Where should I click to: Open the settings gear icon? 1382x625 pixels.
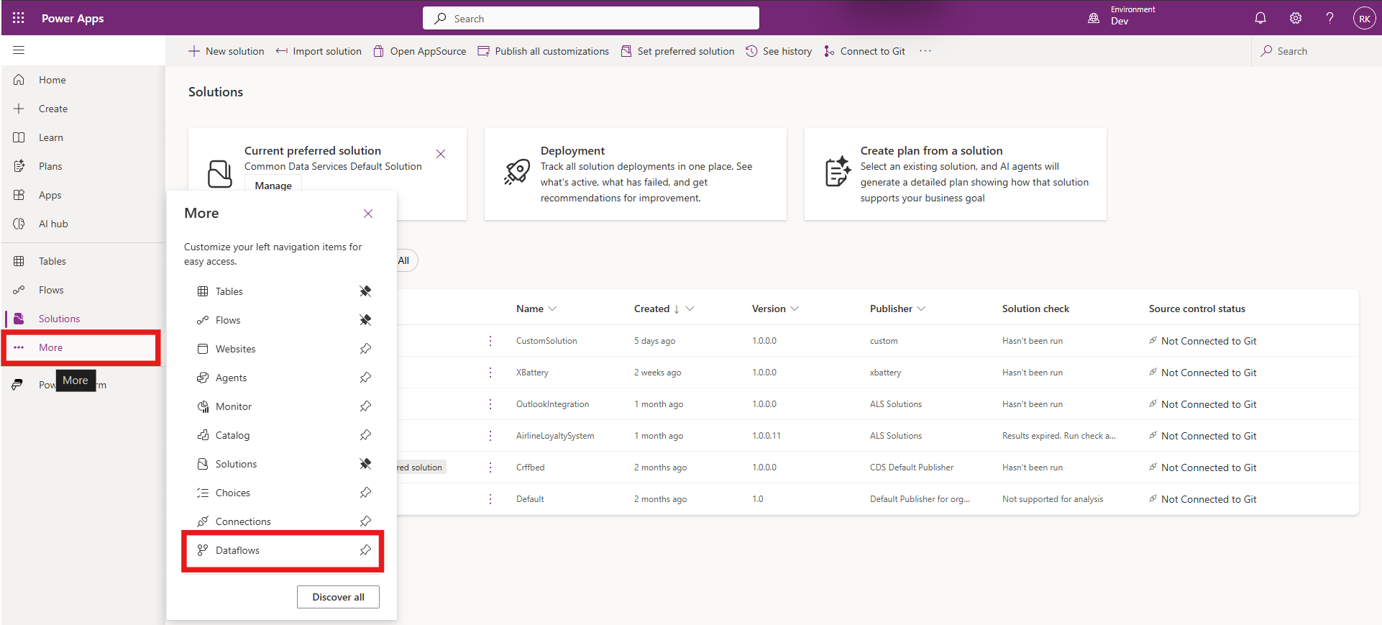tap(1295, 18)
